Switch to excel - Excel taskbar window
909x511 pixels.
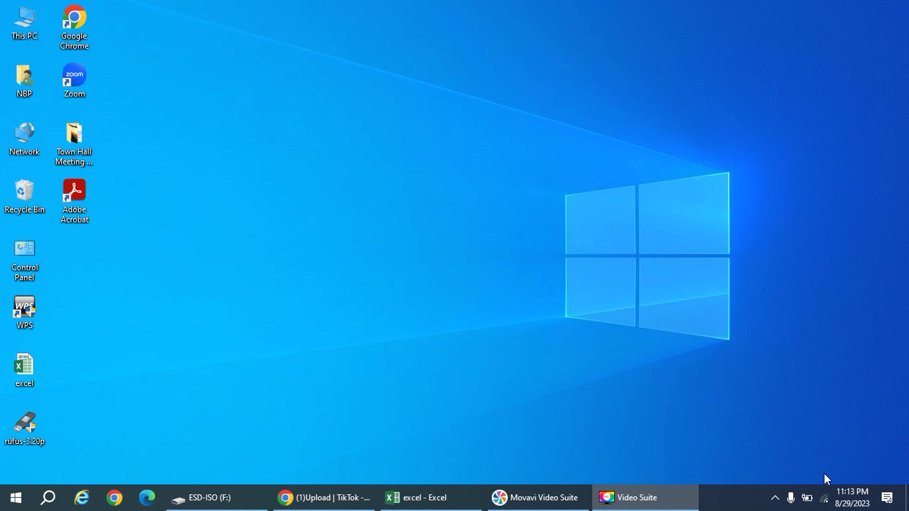(x=431, y=498)
